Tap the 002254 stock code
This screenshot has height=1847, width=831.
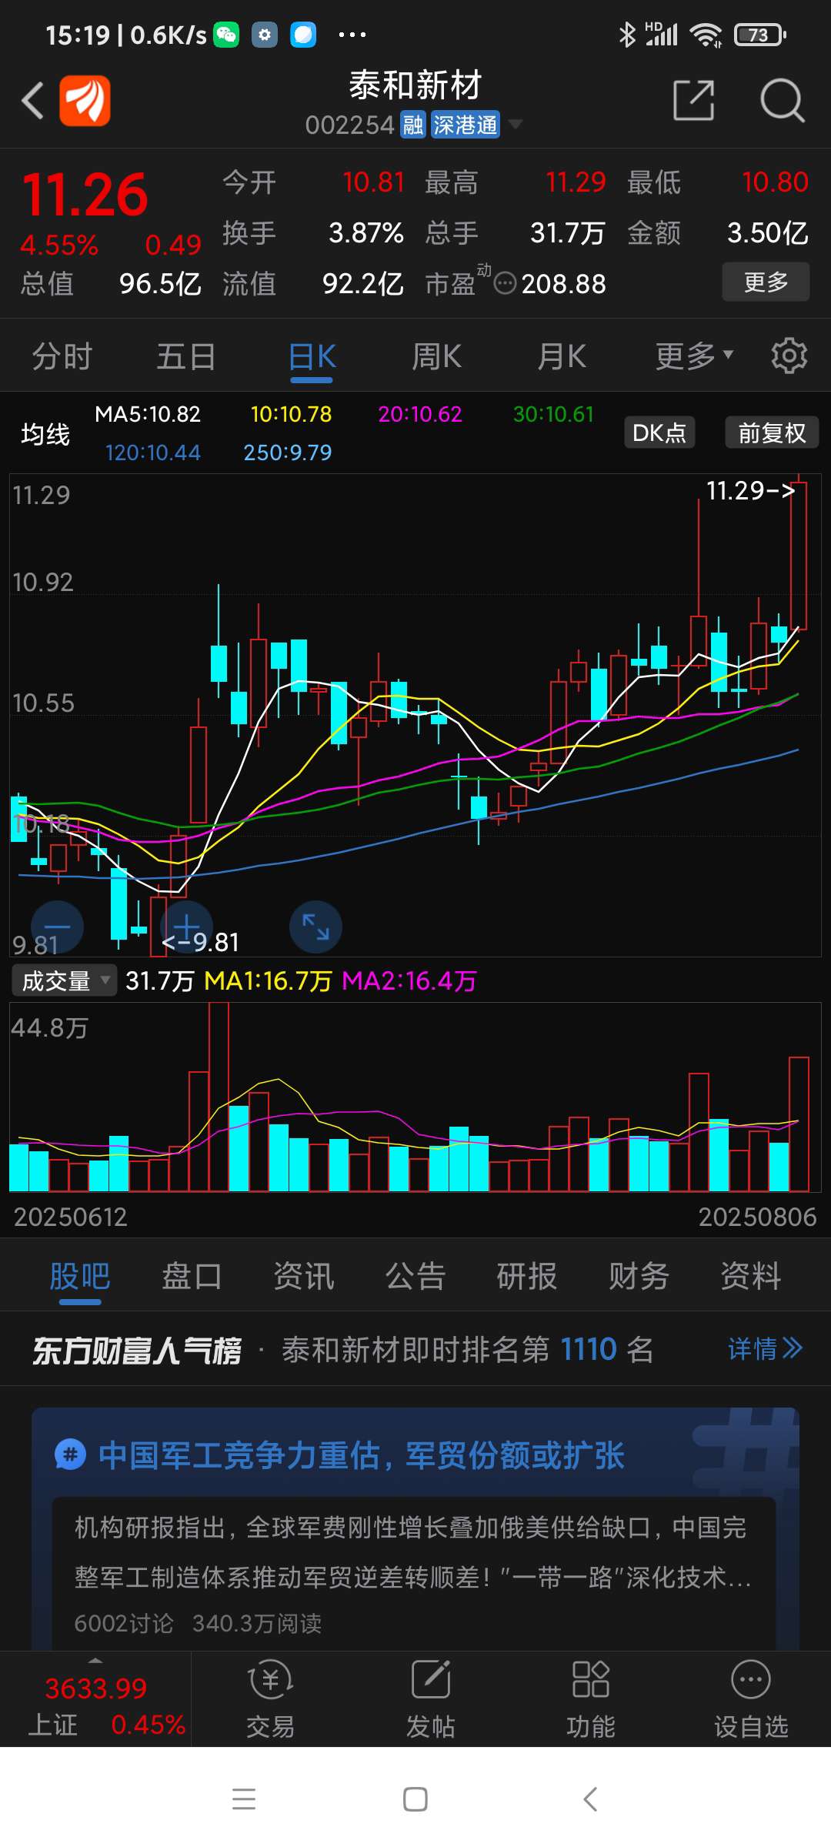[350, 125]
